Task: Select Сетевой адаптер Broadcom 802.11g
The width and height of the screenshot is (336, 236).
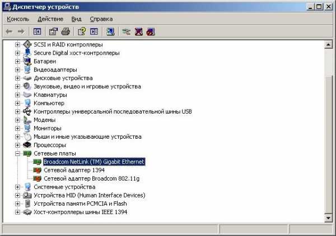Action: [91, 178]
